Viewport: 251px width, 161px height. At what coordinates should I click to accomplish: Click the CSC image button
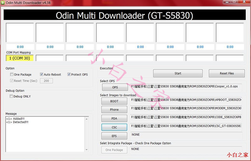pos(114,127)
